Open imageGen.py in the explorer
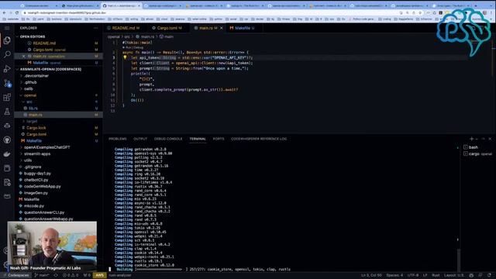This screenshot has height=279, width=496. tap(36, 193)
